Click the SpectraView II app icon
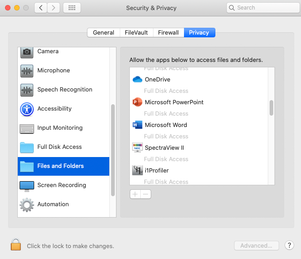This screenshot has width=301, height=259. (x=138, y=147)
